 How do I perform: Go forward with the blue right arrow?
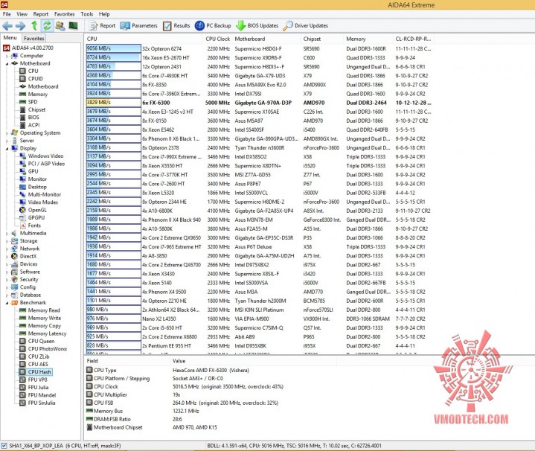coord(21,25)
